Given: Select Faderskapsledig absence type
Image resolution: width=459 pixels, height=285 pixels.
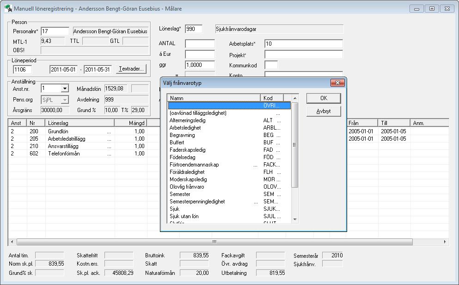Looking at the screenshot, I should (229, 150).
